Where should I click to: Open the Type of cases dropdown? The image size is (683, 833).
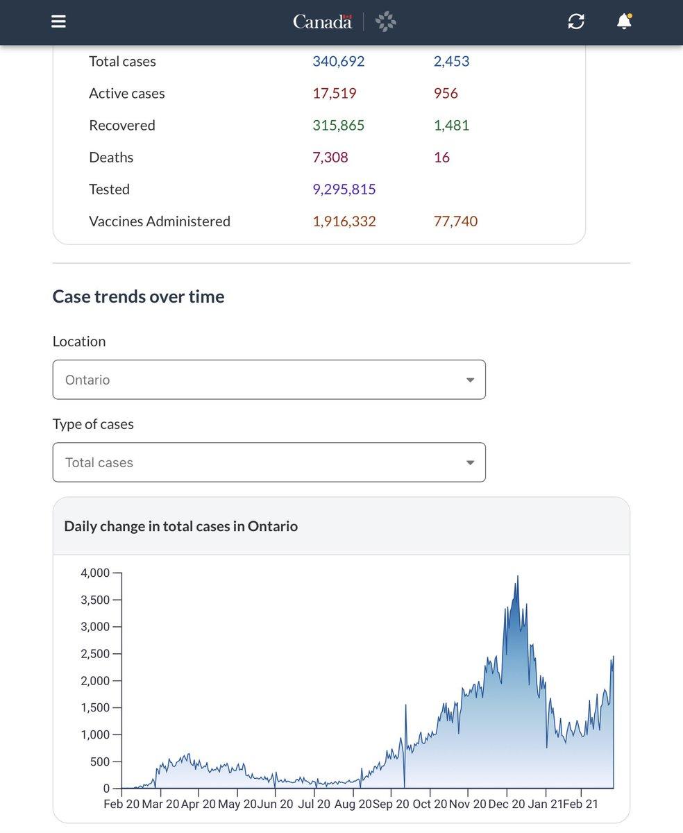269,462
